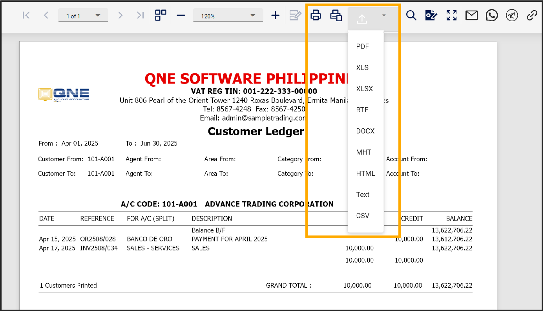Jump to the last page
Image resolution: width=544 pixels, height=312 pixels.
point(140,15)
